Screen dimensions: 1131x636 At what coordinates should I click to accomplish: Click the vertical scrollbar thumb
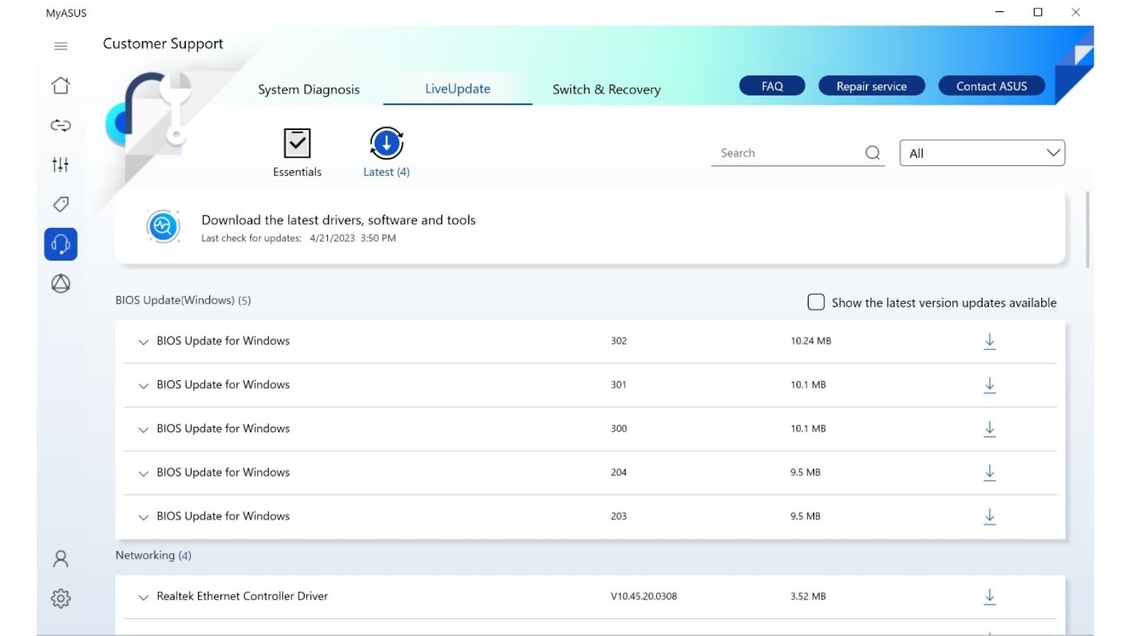[x=1087, y=230]
